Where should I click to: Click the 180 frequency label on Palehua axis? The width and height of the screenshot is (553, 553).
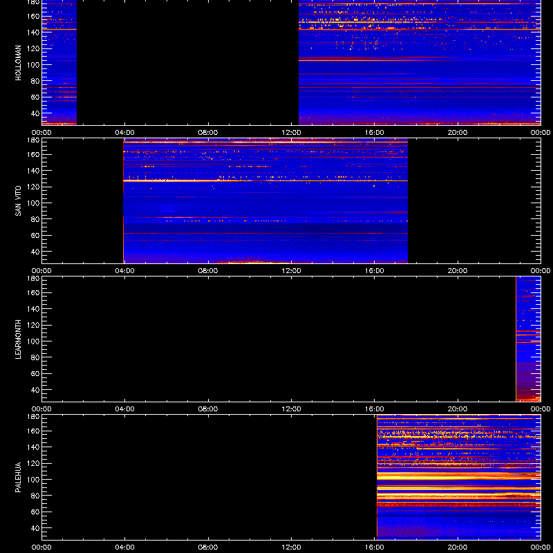[x=33, y=417]
